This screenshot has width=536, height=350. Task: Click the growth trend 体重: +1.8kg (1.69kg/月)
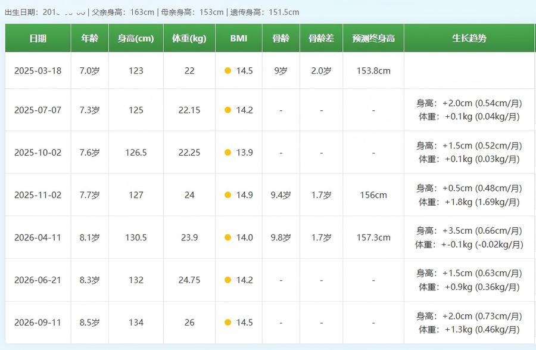pos(469,202)
